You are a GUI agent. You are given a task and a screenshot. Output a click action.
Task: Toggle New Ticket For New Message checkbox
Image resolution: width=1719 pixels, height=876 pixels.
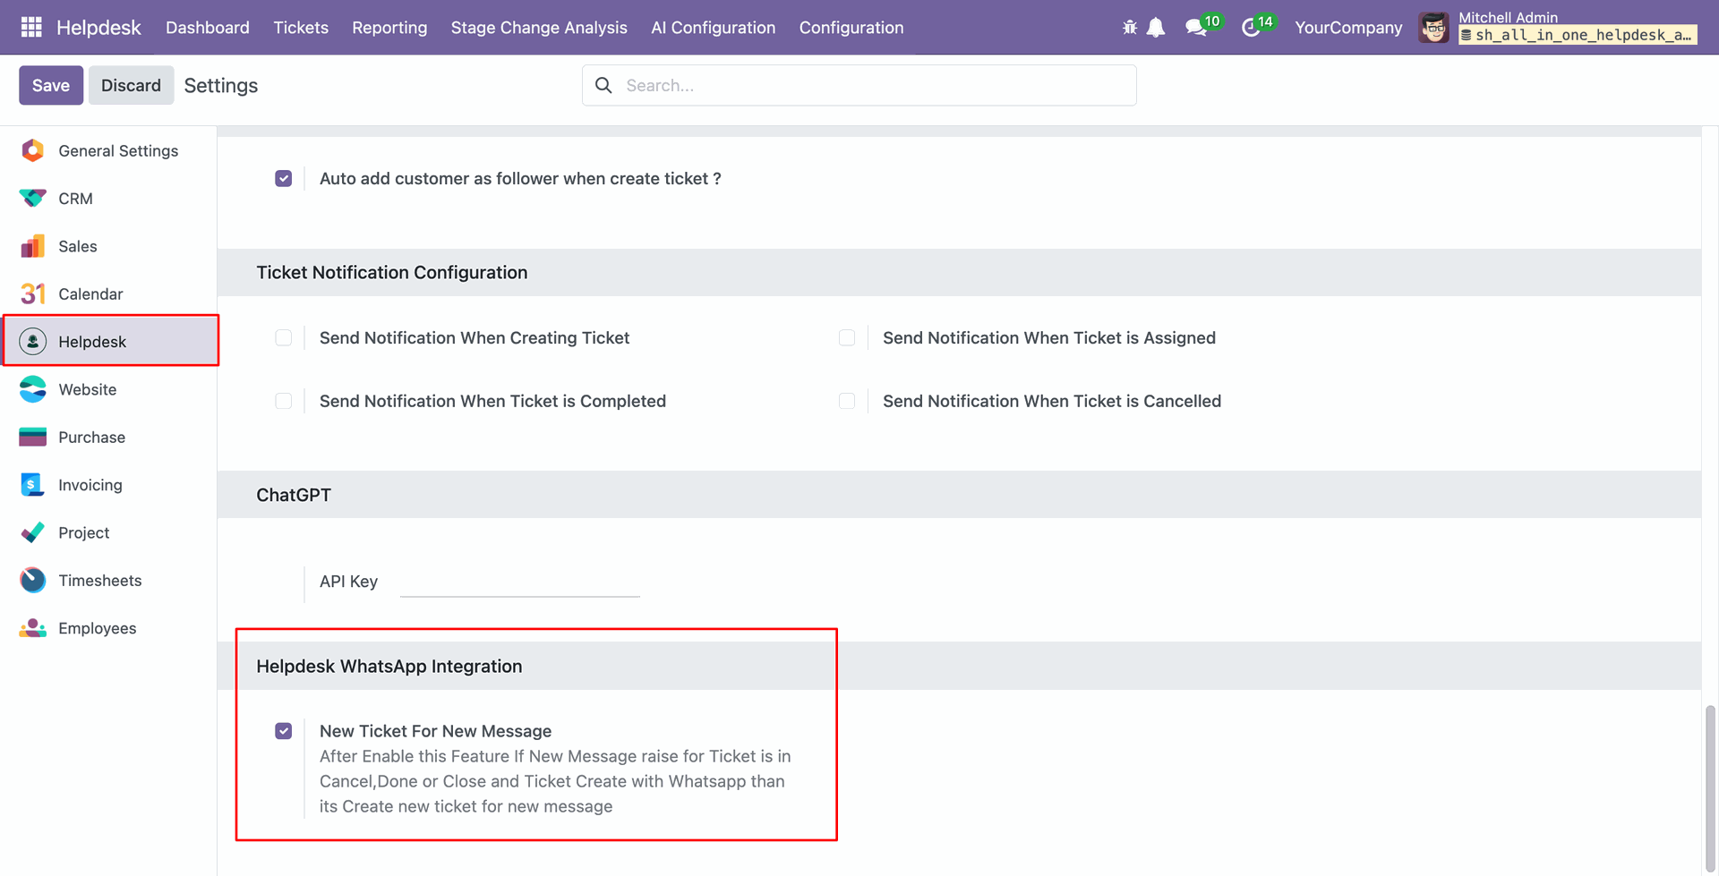(x=284, y=731)
